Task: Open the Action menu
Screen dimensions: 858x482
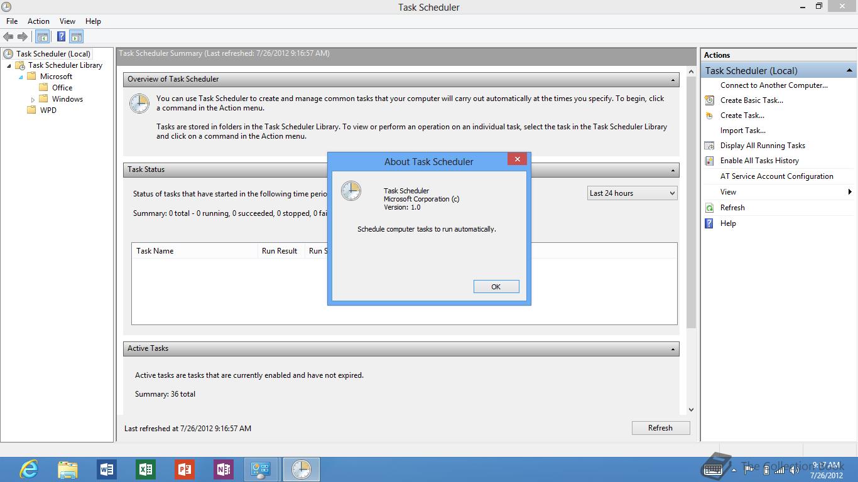Action: tap(38, 21)
